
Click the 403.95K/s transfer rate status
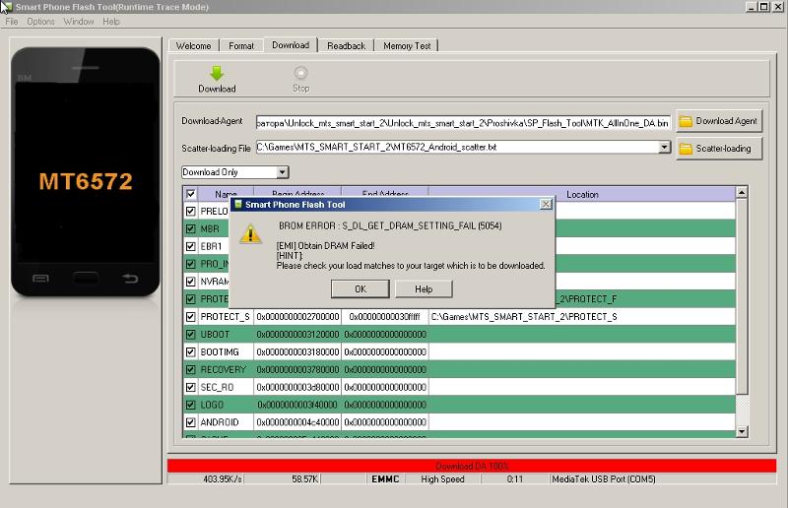(223, 479)
